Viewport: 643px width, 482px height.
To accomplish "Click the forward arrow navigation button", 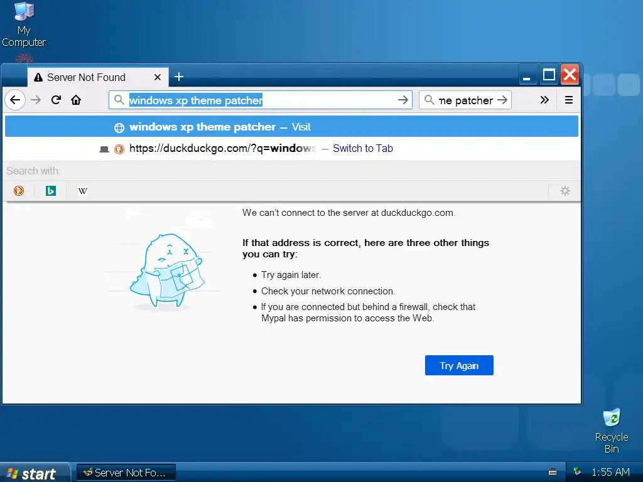I will coord(36,100).
